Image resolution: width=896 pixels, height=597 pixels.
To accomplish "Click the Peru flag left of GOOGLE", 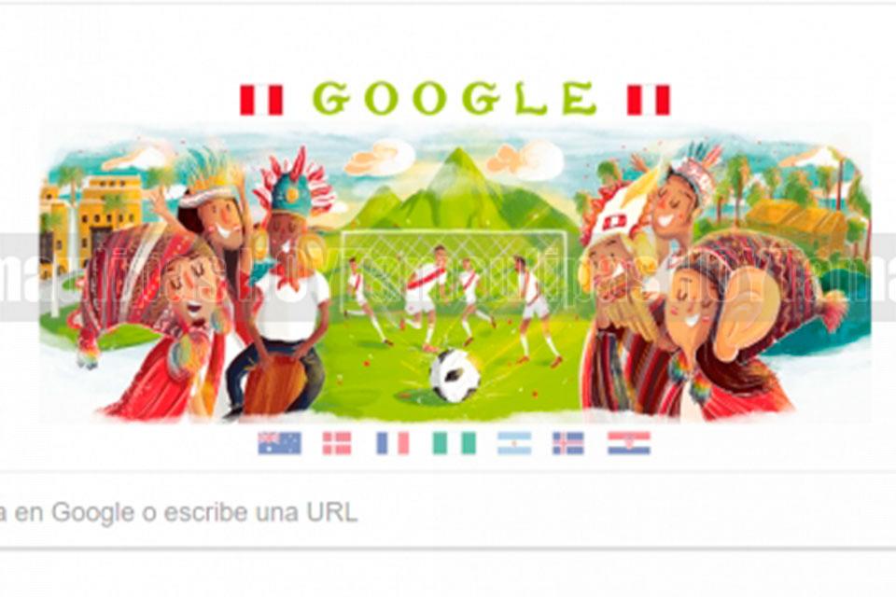I will 261,100.
